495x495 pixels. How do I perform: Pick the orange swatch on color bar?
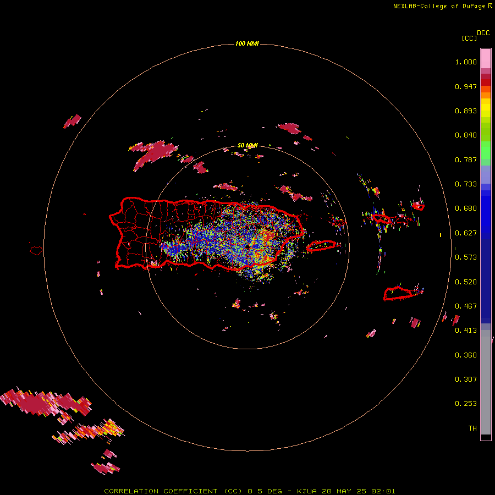click(x=486, y=95)
